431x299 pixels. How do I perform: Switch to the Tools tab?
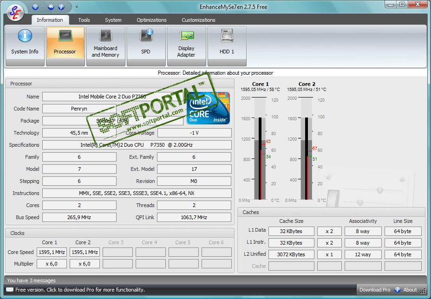point(84,20)
